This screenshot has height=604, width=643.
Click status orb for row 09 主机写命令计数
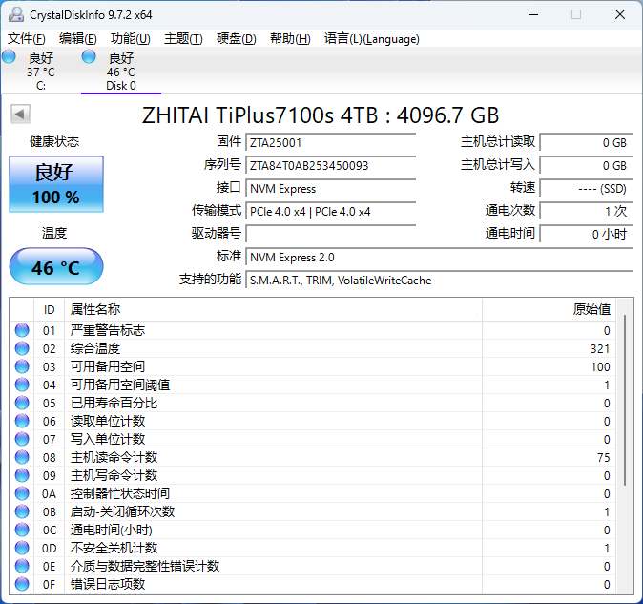(22, 475)
